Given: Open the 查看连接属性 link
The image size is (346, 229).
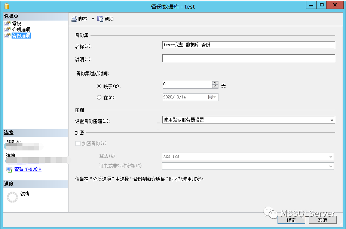Looking at the screenshot, I should [x=28, y=169].
